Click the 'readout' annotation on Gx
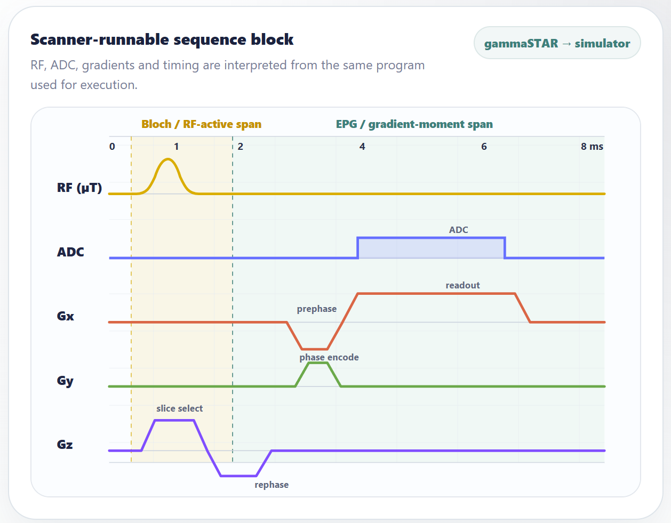This screenshot has height=523, width=671. coord(462,285)
